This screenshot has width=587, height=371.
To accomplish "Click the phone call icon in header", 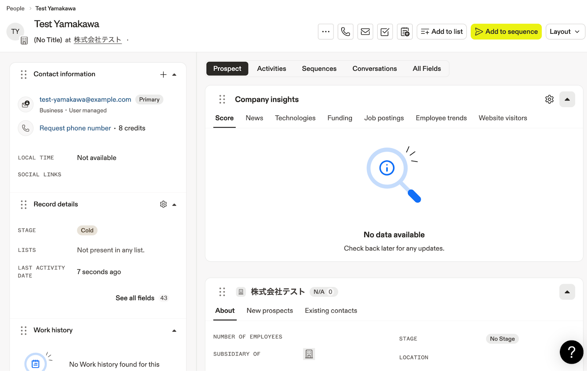I will (x=345, y=32).
